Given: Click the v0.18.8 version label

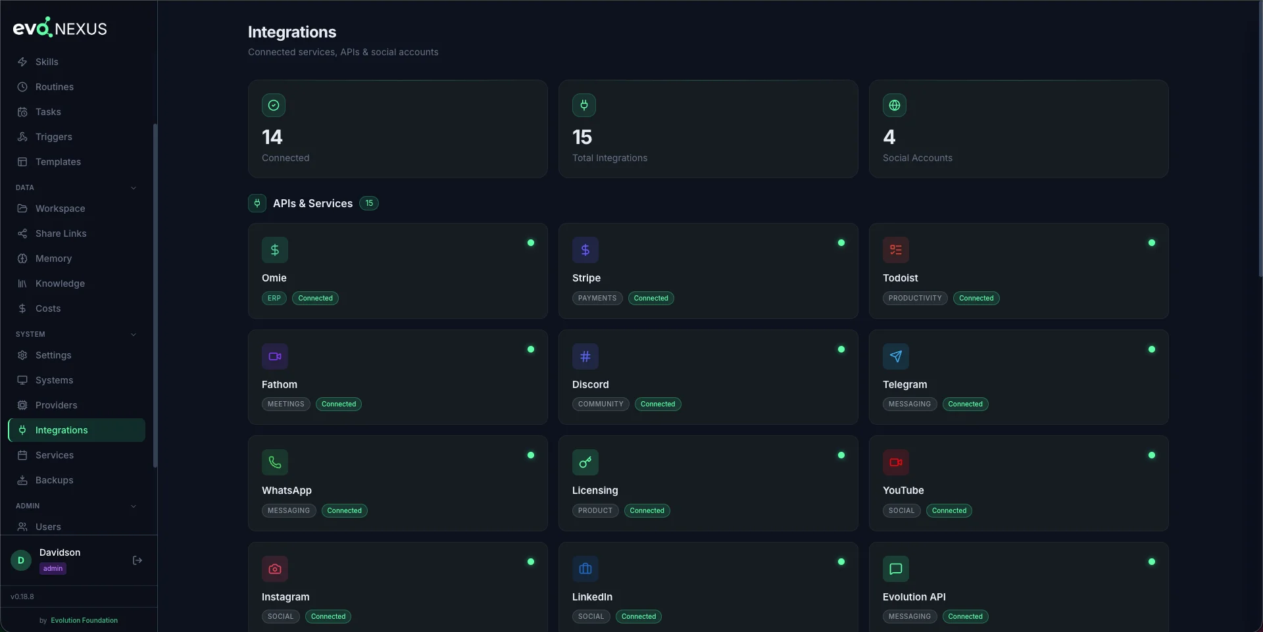Looking at the screenshot, I should point(22,596).
